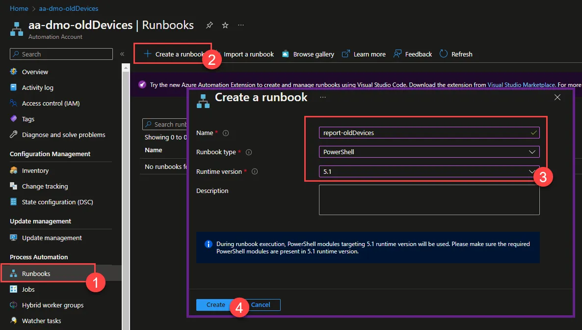The width and height of the screenshot is (582, 330).
Task: Click the Name column header in runbooks list
Action: click(x=153, y=150)
